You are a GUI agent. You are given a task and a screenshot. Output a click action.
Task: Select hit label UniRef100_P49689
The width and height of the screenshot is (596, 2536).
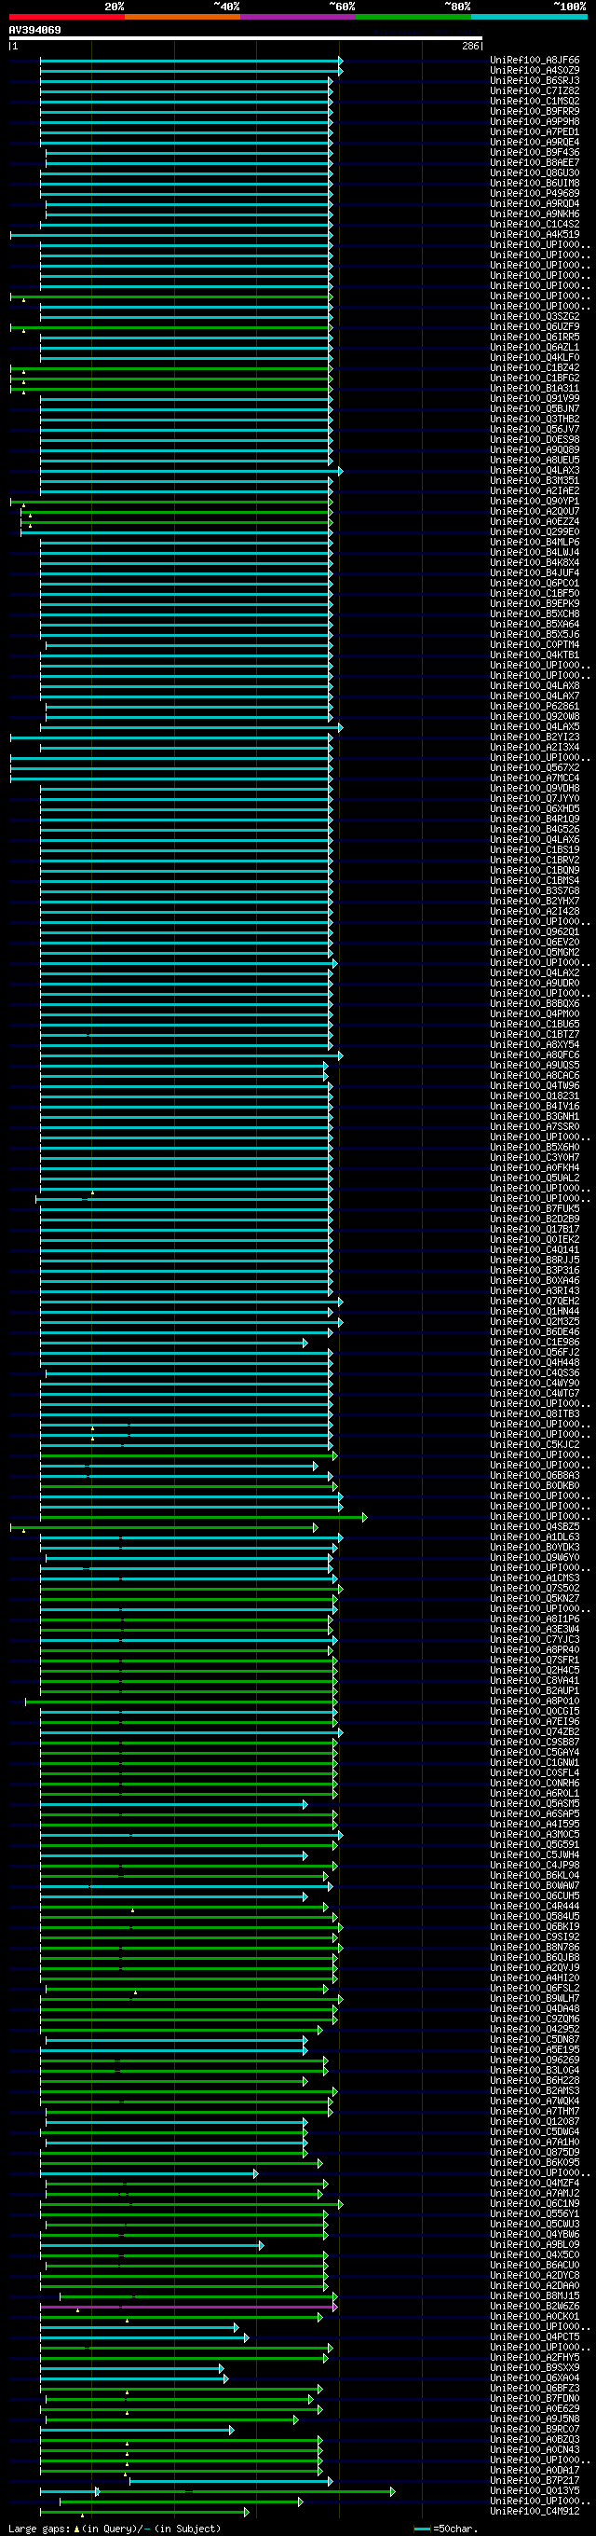tap(535, 194)
